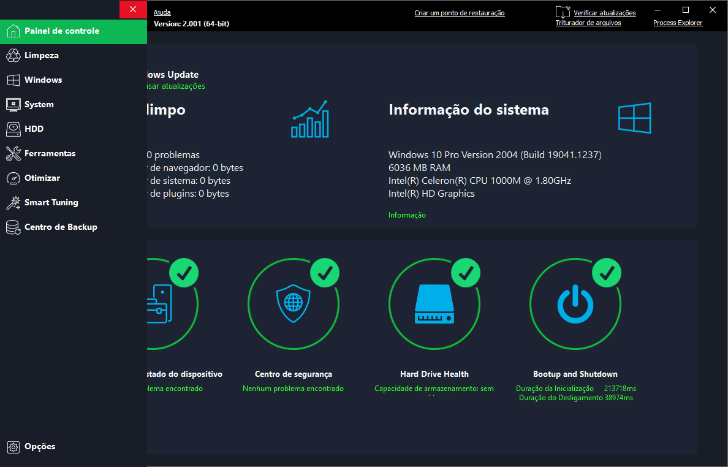
Task: Open the Ferramentas menu entry
Action: click(74, 154)
